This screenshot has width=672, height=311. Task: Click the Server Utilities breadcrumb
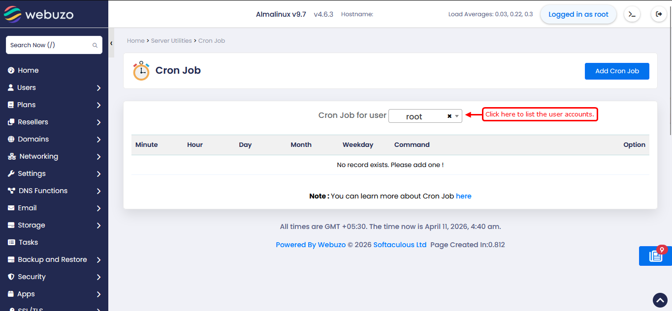click(x=171, y=41)
